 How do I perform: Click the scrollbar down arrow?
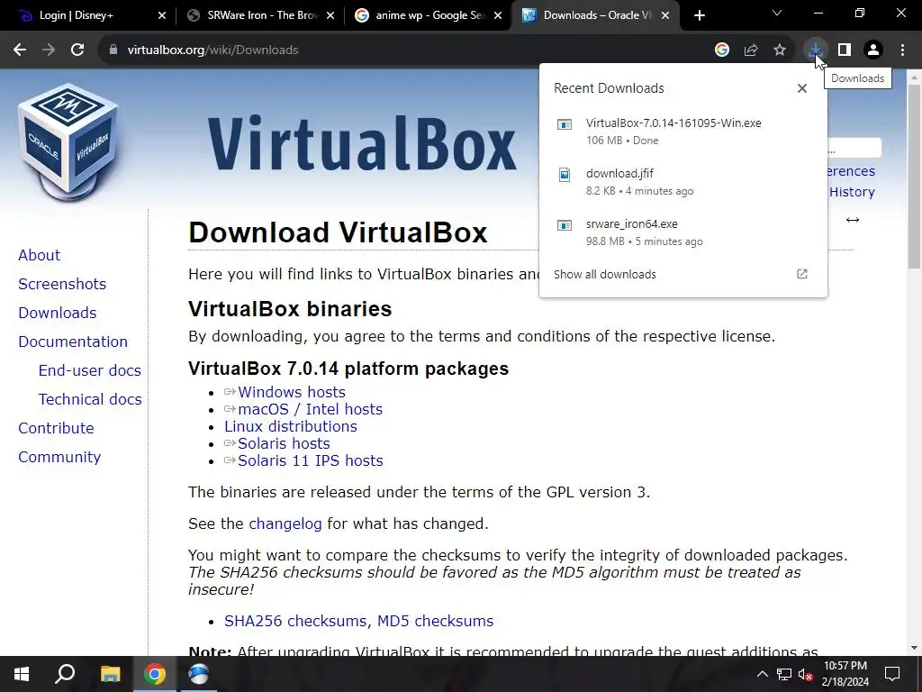click(914, 648)
